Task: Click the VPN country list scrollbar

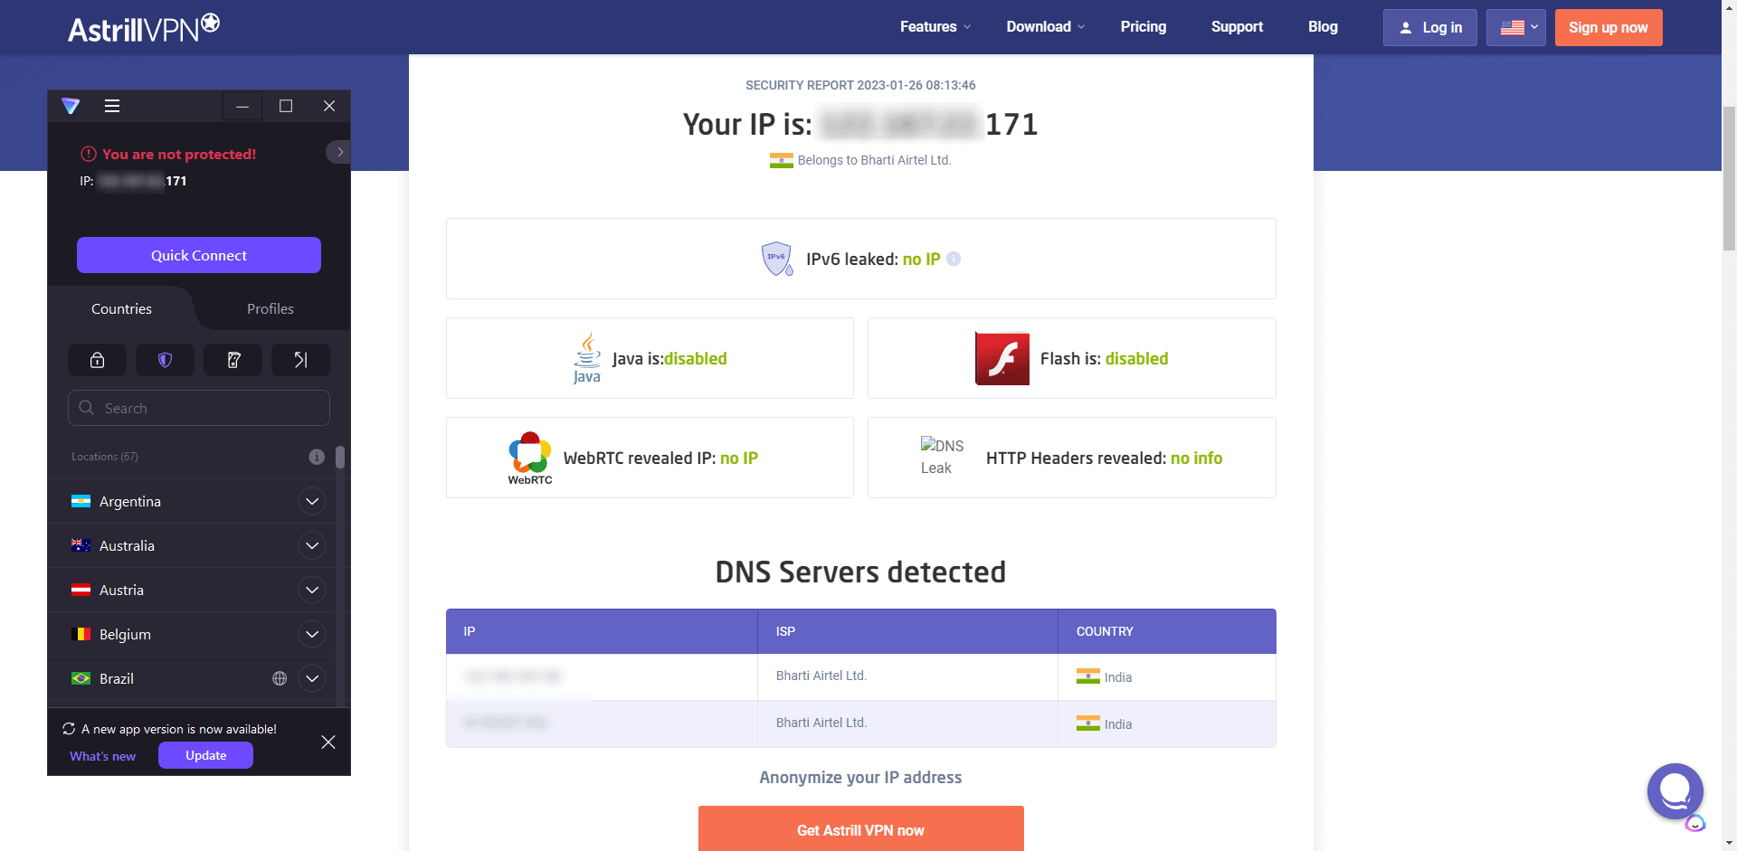Action: [340, 458]
